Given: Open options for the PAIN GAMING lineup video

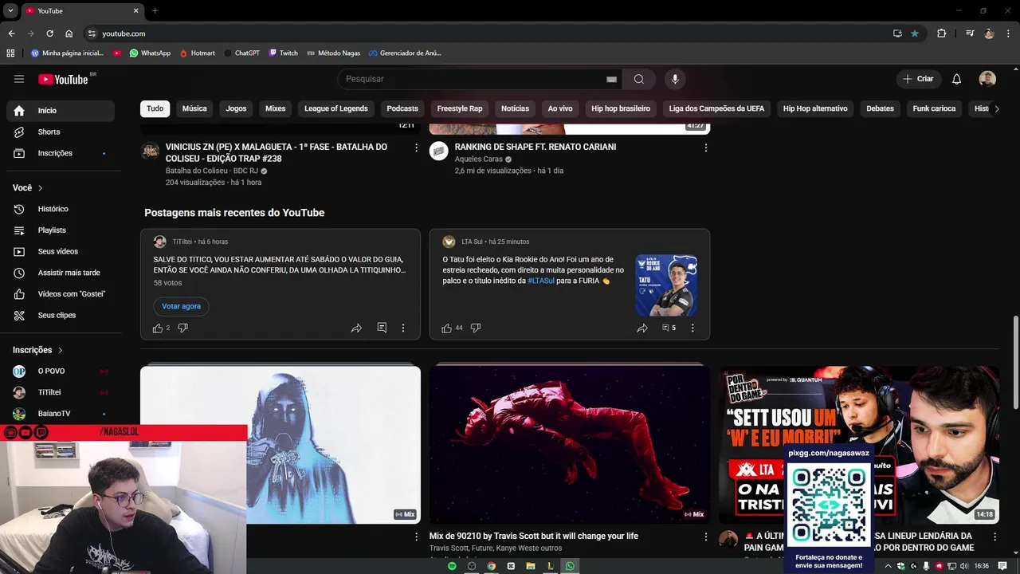Looking at the screenshot, I should [x=994, y=537].
